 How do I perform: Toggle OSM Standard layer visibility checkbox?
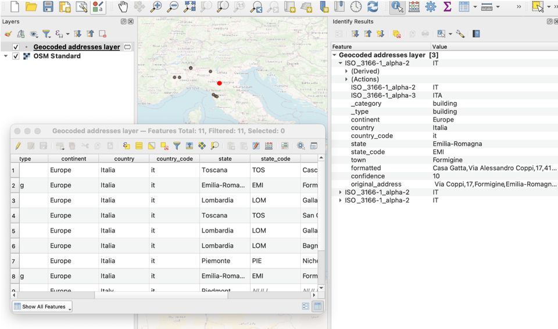16,56
